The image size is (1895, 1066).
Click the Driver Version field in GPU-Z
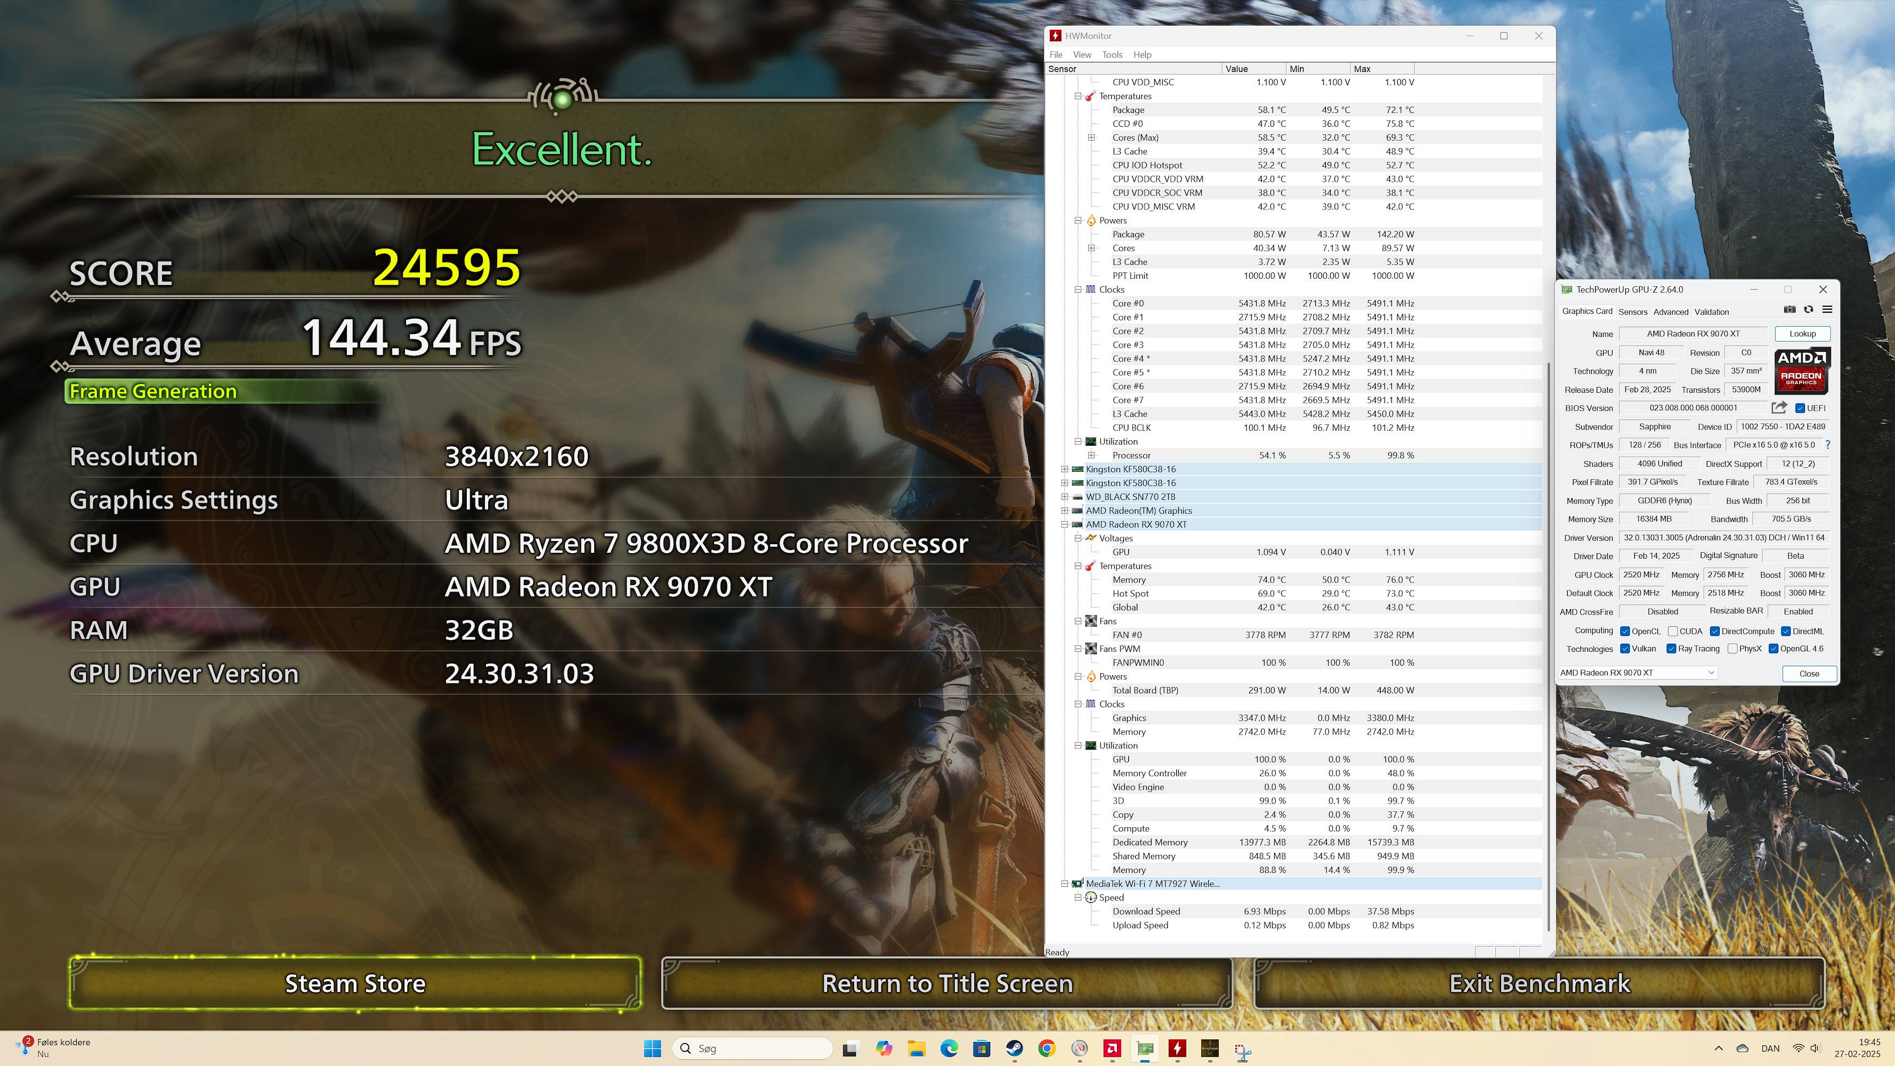1723,538
